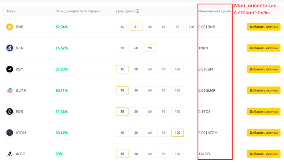Click the Токен column header
This screenshot has height=163, width=284.
11,11
